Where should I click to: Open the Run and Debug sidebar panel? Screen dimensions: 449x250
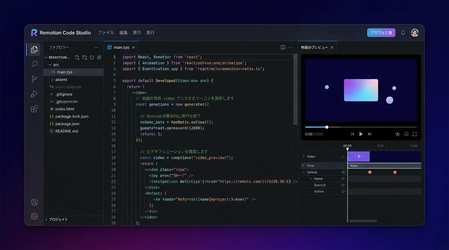click(34, 94)
